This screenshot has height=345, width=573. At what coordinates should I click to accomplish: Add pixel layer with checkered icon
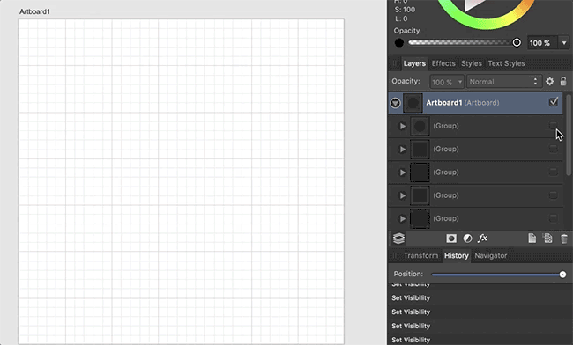(548, 239)
